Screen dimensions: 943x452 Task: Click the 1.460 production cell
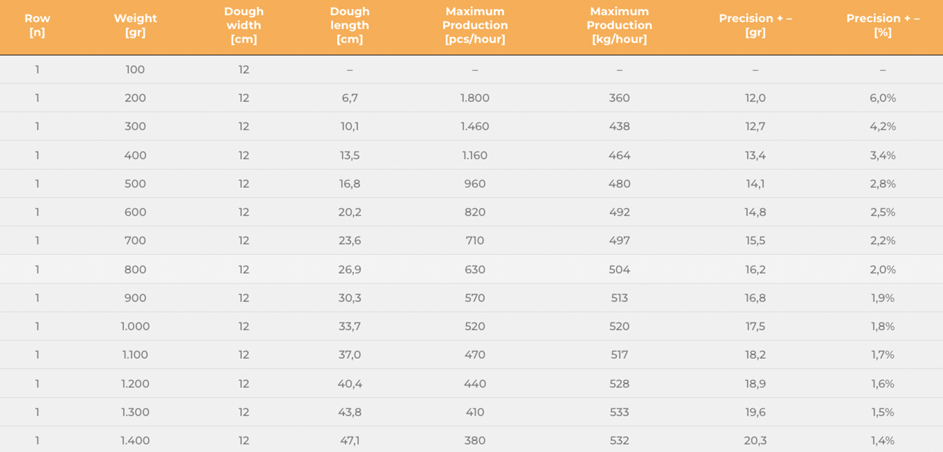click(475, 127)
